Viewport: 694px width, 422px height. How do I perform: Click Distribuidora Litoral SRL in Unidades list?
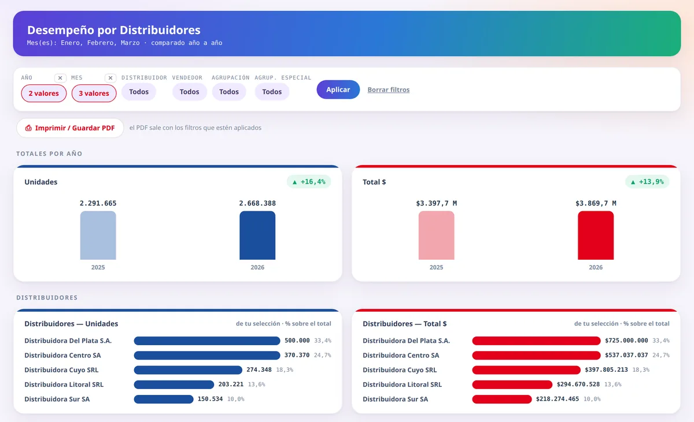point(64,384)
